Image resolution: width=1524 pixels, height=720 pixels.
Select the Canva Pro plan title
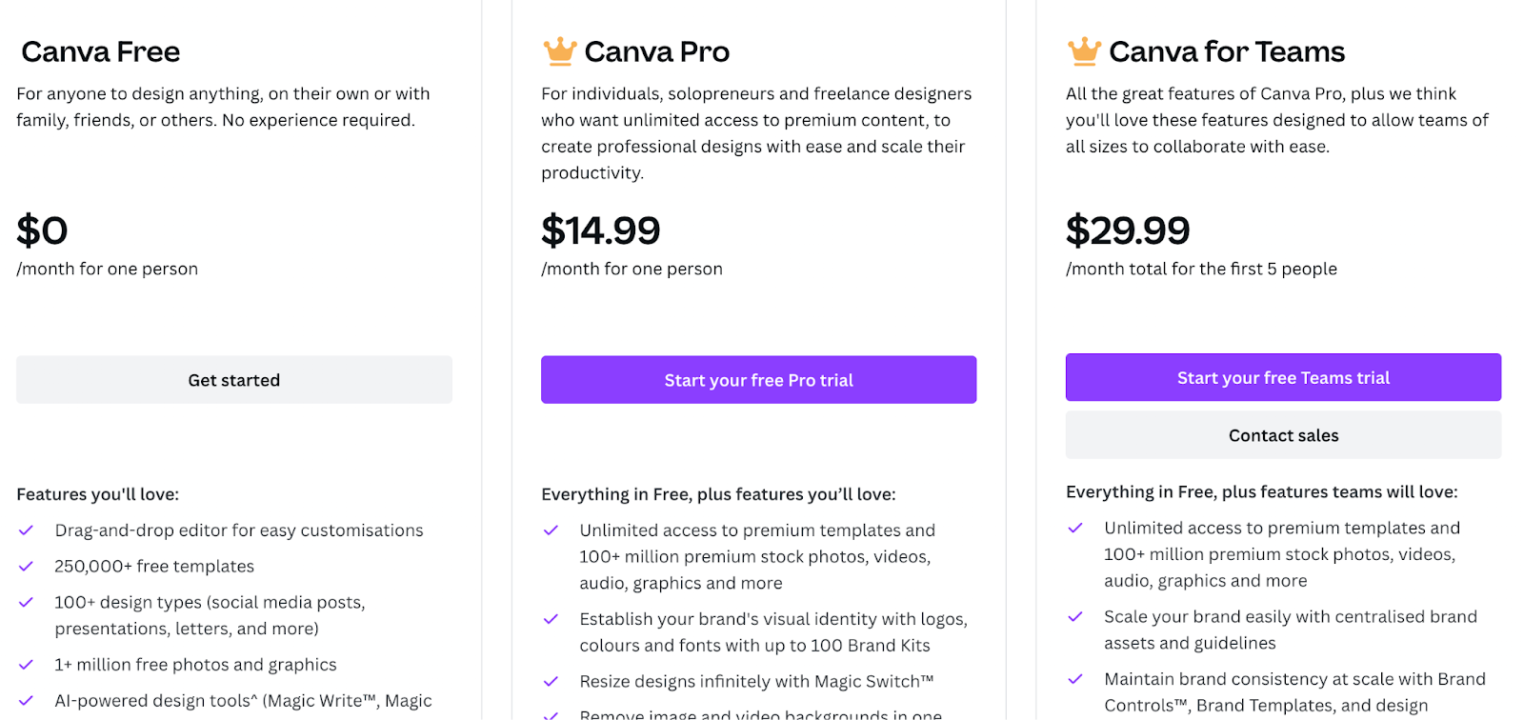[x=656, y=51]
